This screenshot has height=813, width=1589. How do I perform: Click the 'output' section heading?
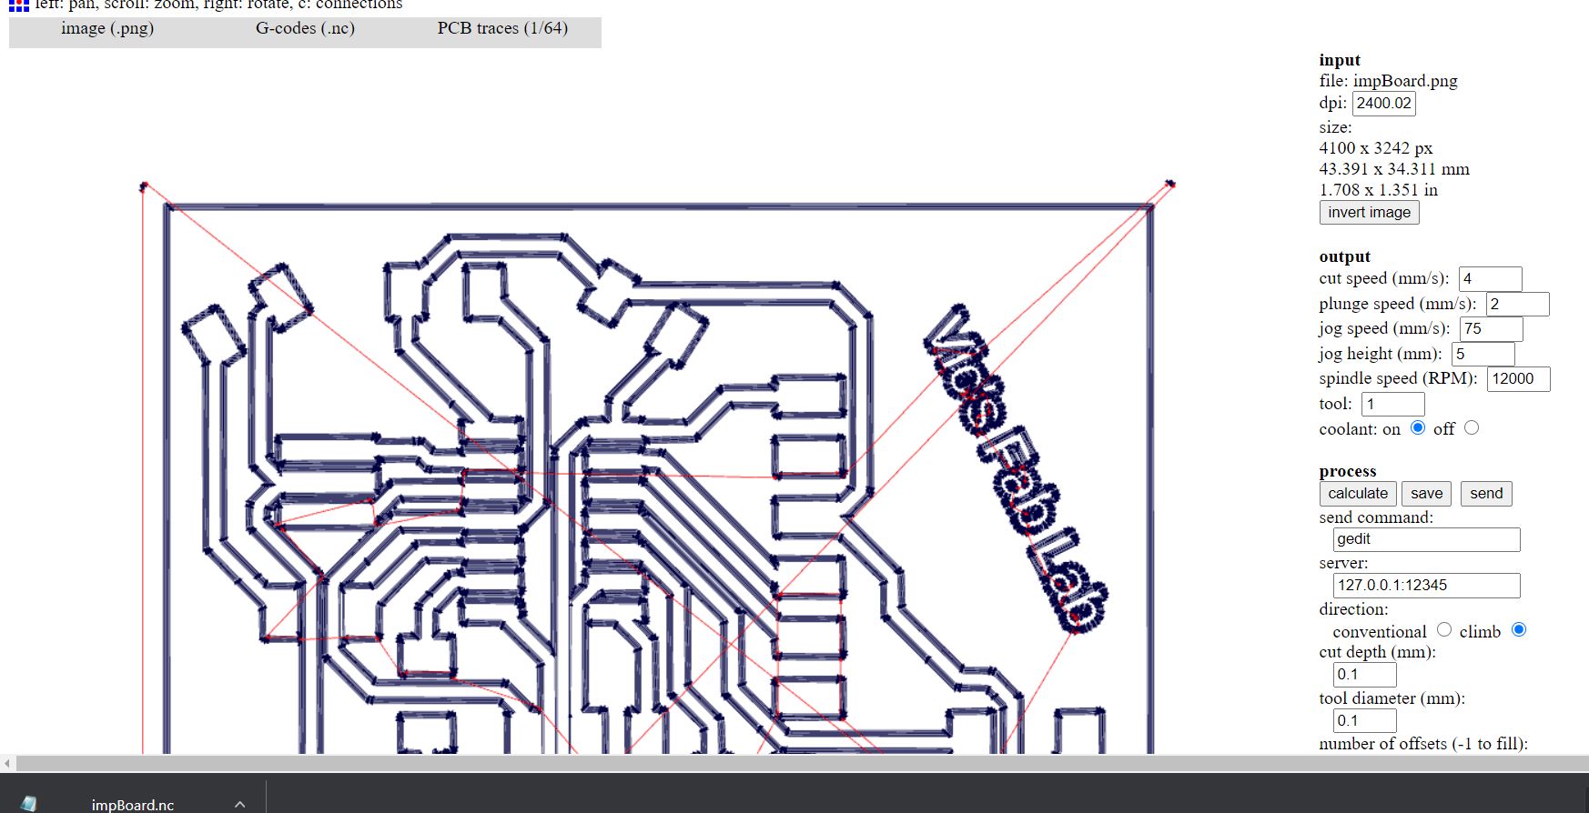(1344, 256)
